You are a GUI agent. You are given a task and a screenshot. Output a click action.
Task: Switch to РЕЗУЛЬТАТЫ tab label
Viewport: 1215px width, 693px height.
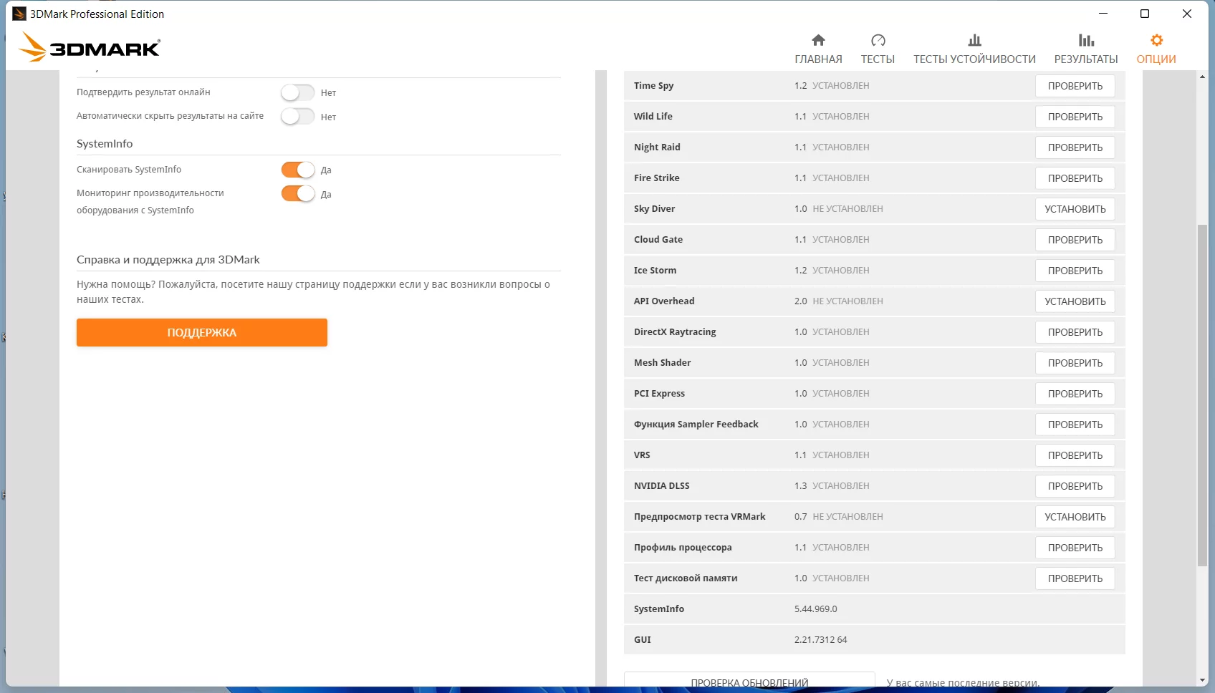1086,59
